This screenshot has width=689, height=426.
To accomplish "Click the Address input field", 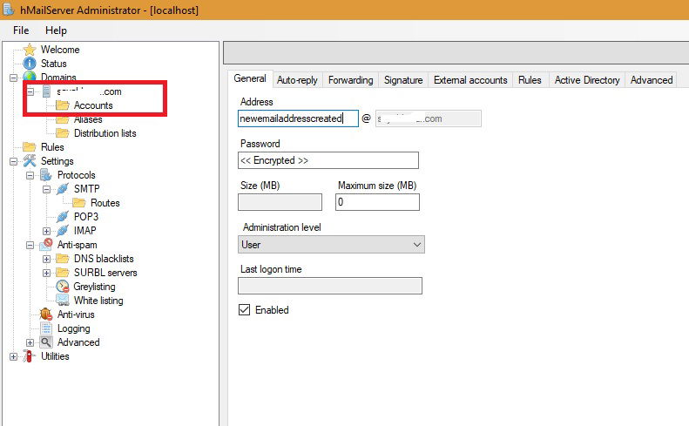I will coord(298,118).
